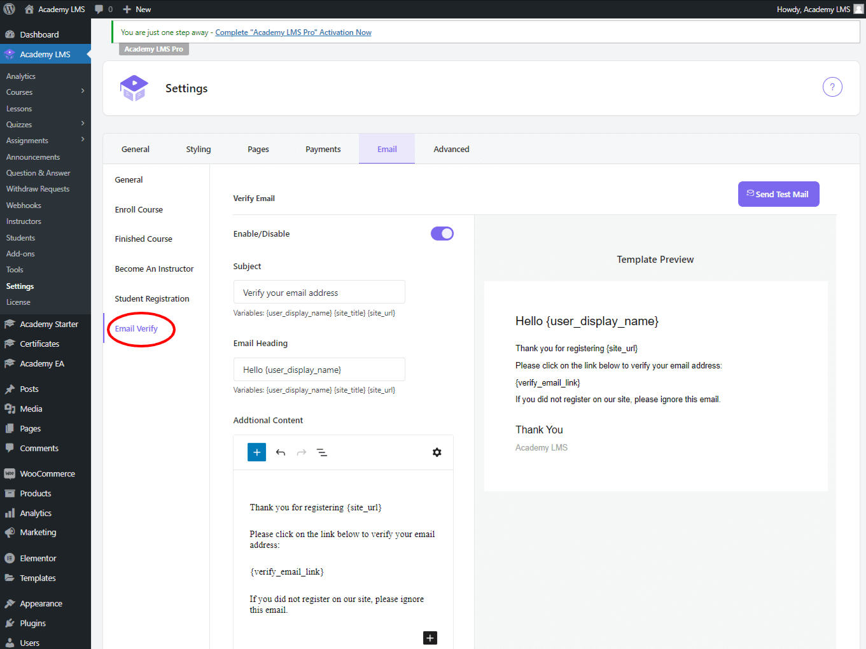The height and width of the screenshot is (649, 866).
Task: Click the Redo arrow in the editor toolbar
Action: tap(300, 452)
